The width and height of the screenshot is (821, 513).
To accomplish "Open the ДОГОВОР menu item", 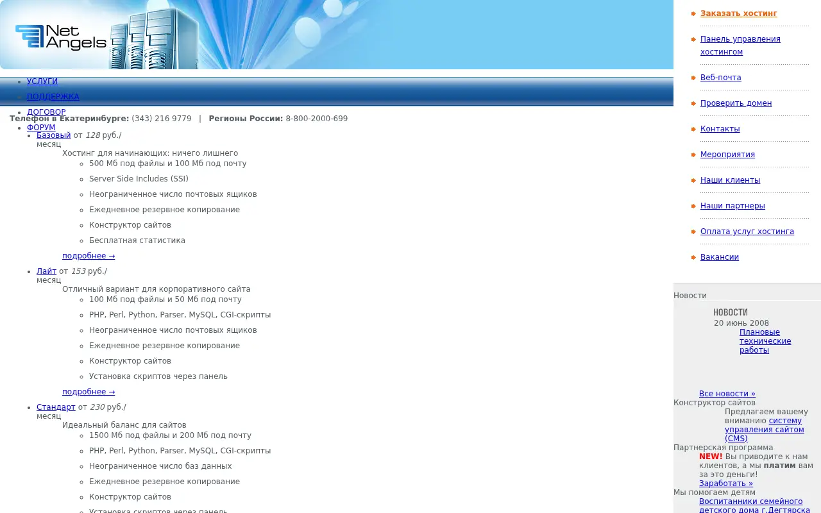I will [46, 112].
